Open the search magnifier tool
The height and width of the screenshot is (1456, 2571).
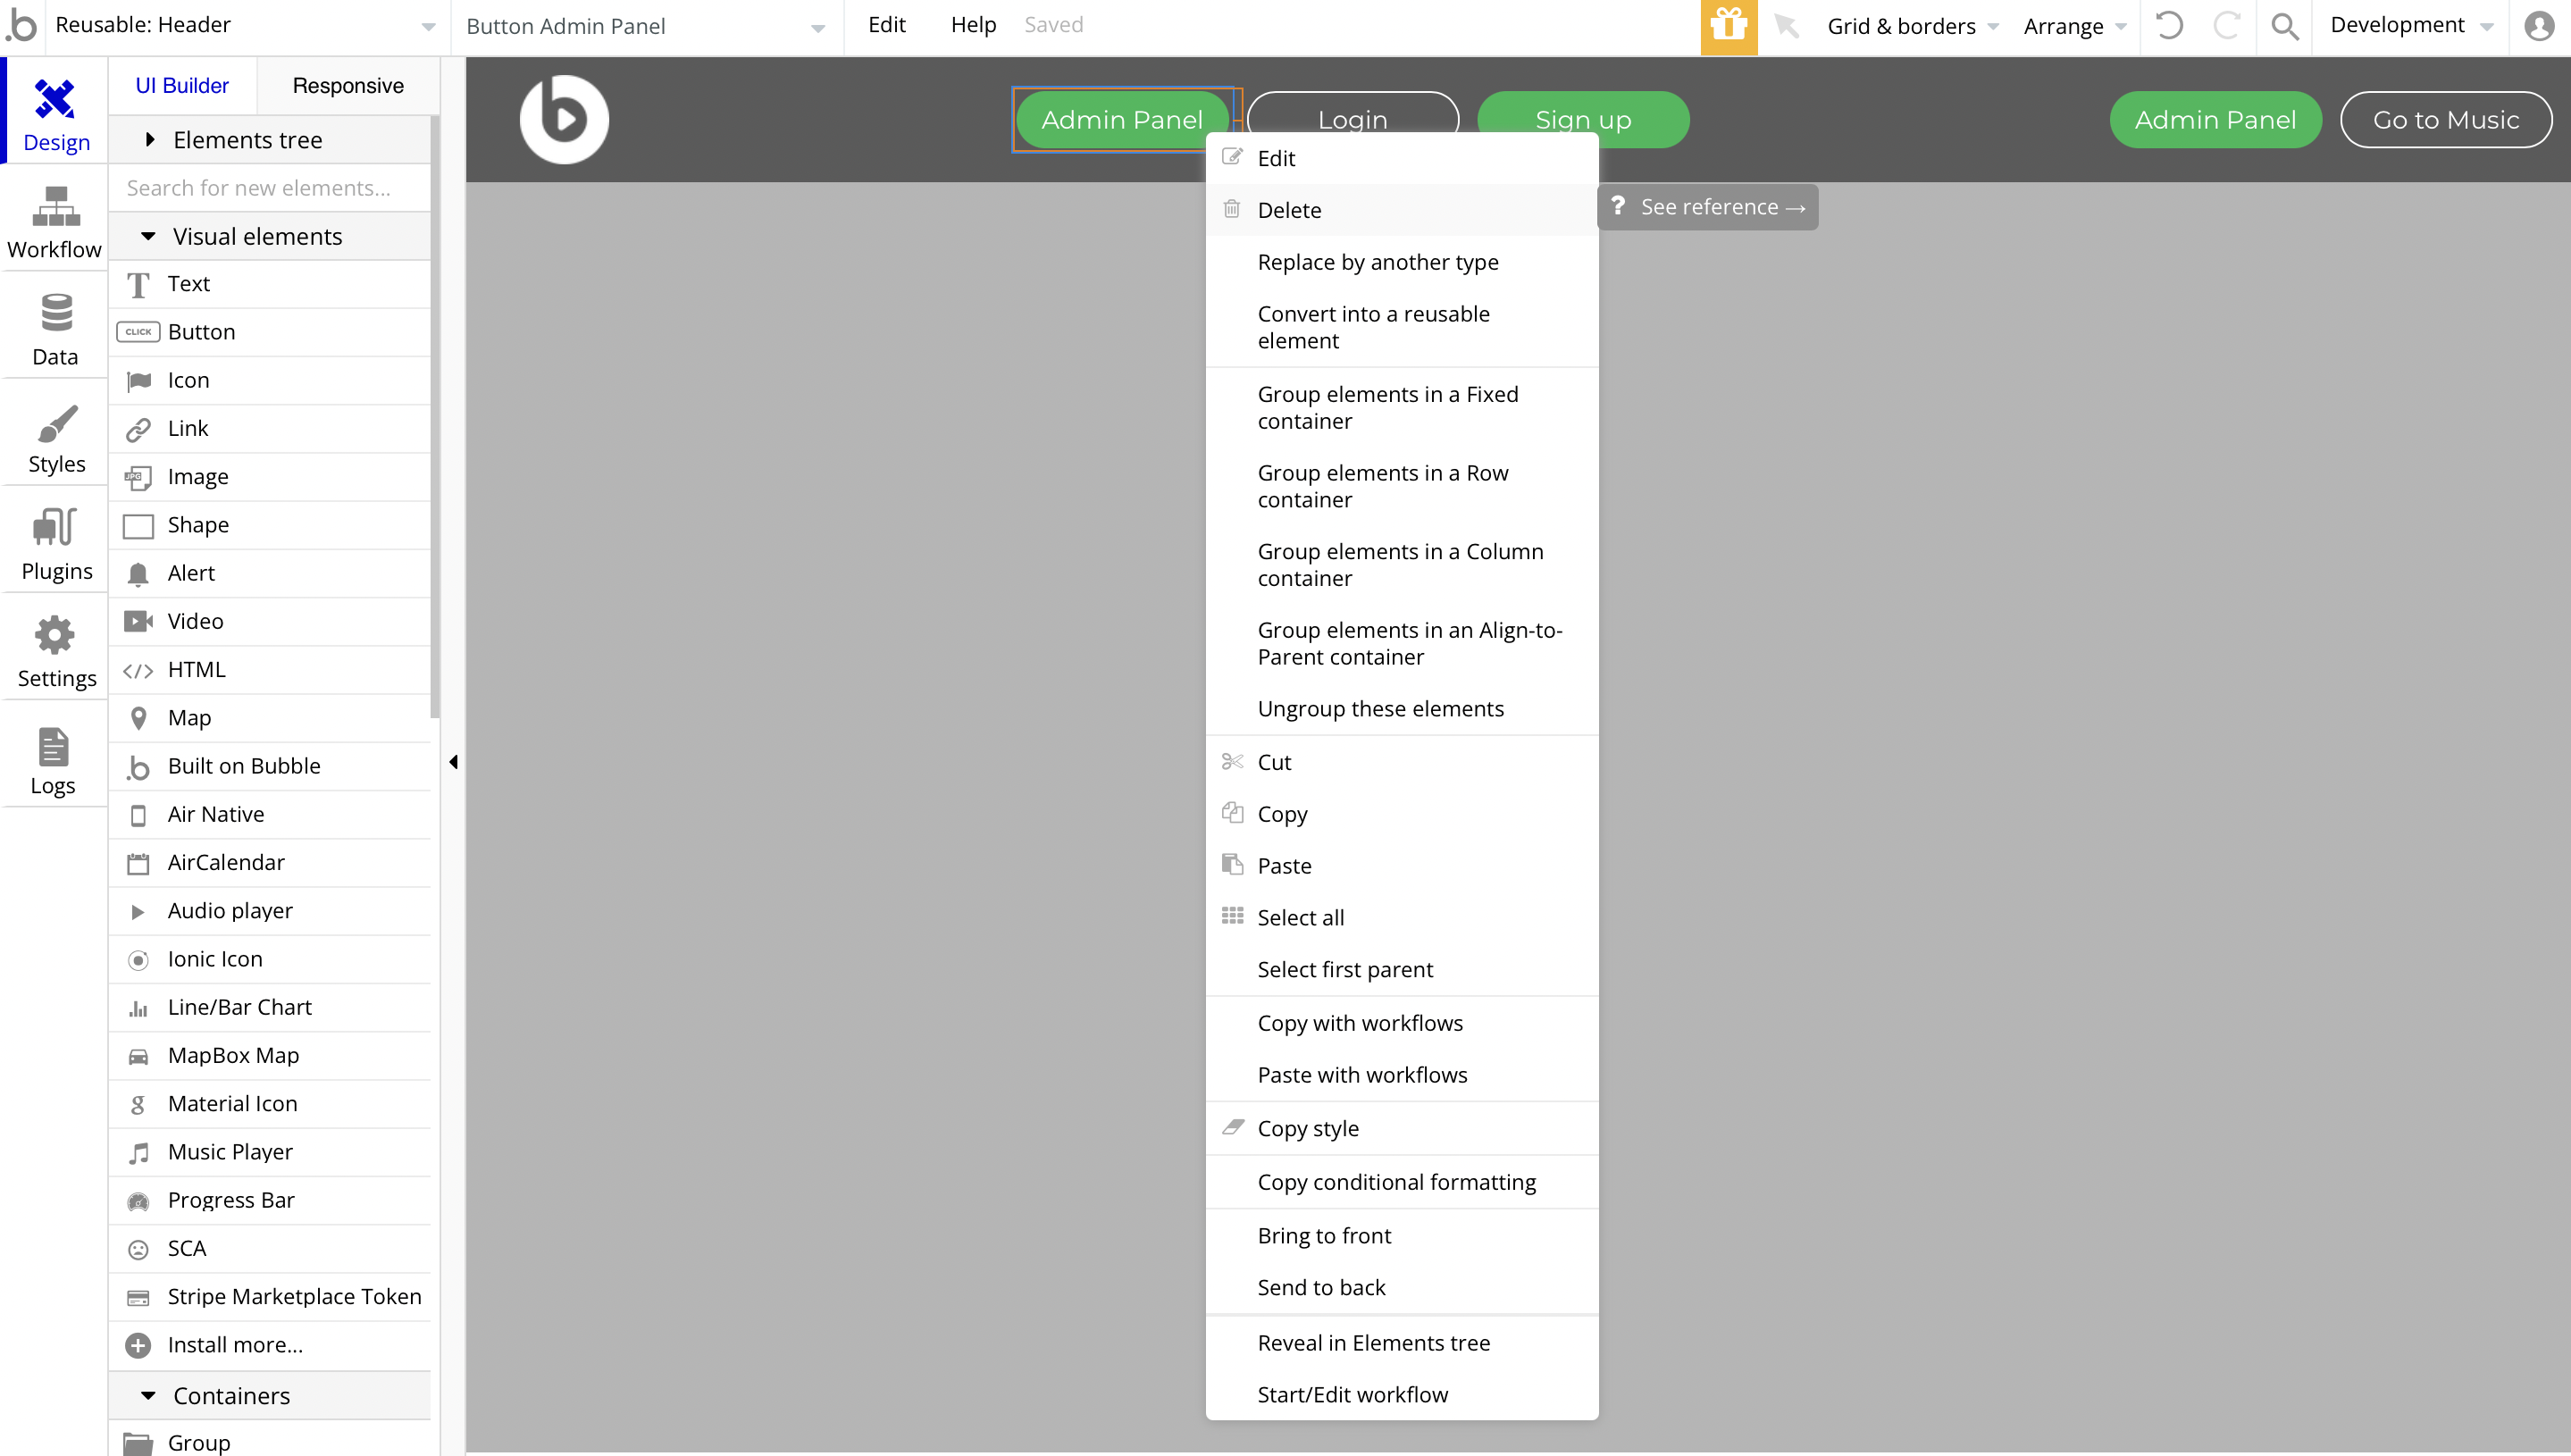2284,26
